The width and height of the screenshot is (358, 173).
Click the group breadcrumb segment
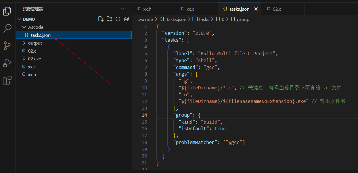click(240, 19)
